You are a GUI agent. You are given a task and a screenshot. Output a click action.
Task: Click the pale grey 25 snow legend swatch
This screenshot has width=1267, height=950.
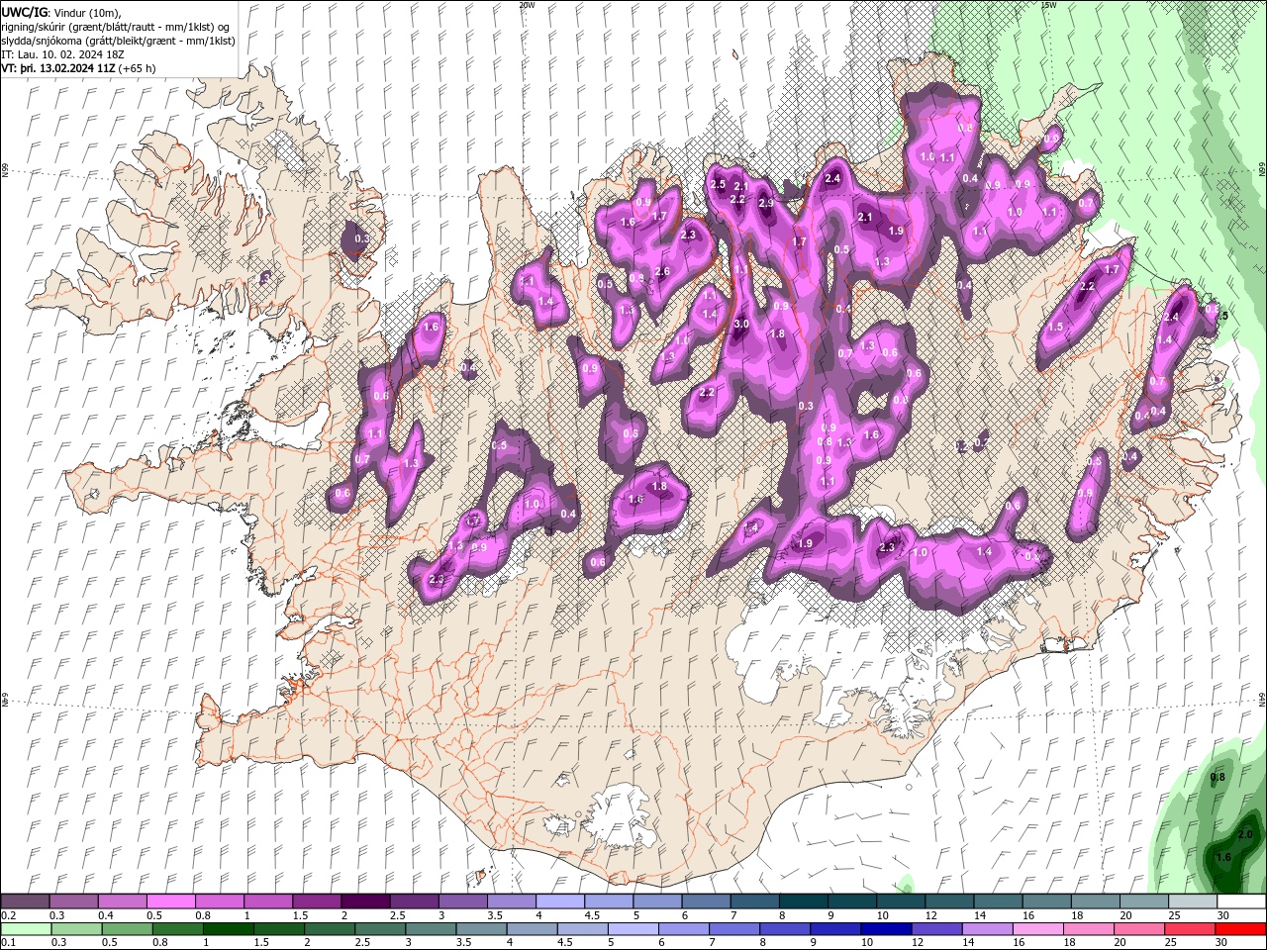[1192, 901]
